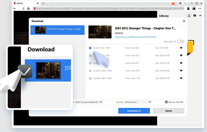Click the Netflix tab title
Viewport: 207px width, 132px height.
20,3
